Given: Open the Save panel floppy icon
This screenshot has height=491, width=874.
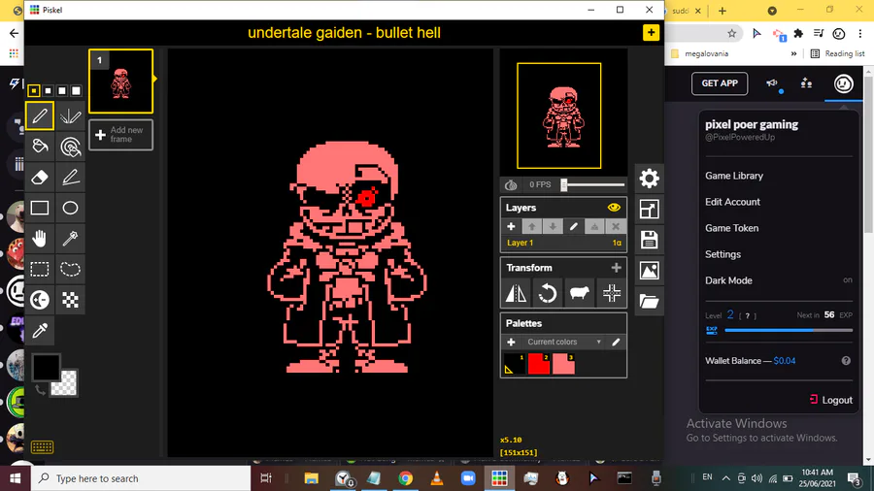Looking at the screenshot, I should click(x=649, y=240).
